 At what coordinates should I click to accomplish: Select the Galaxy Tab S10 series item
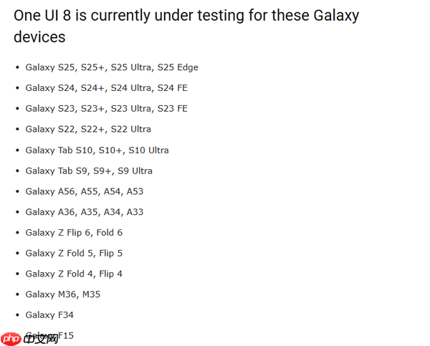[x=97, y=150]
